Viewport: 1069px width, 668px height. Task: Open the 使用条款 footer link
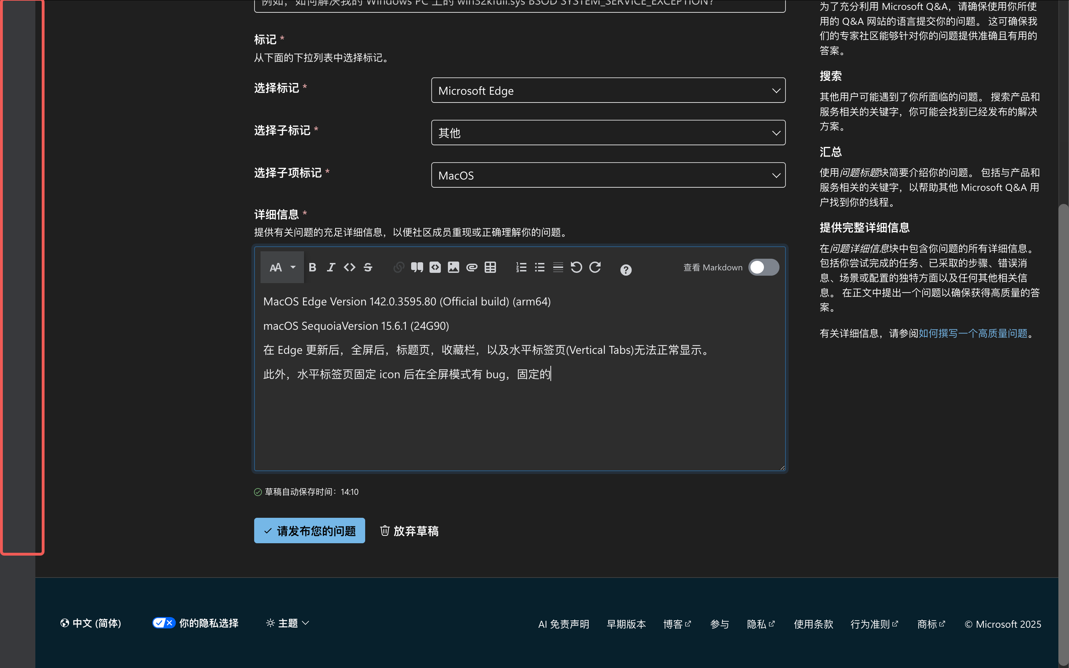point(813,624)
